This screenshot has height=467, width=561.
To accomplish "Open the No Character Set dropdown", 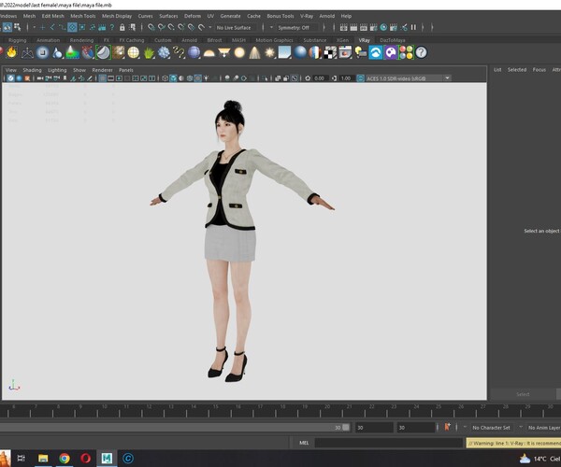I will click(491, 428).
